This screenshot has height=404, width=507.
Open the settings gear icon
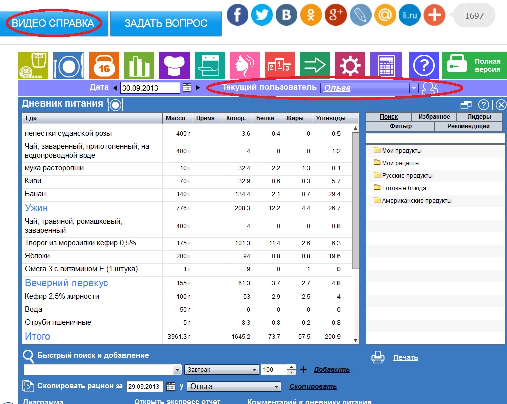click(350, 65)
